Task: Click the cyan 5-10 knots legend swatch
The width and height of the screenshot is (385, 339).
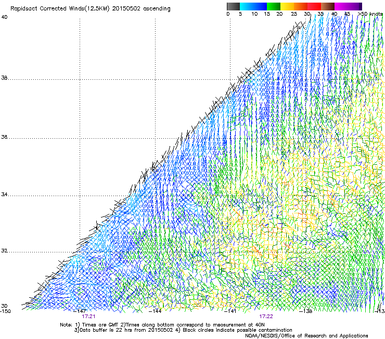Action: [x=247, y=6]
